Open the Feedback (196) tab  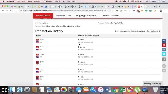[x=63, y=16]
